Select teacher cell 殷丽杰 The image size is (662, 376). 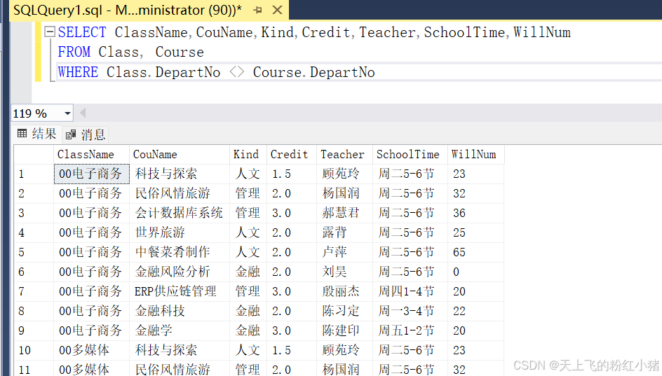point(344,292)
